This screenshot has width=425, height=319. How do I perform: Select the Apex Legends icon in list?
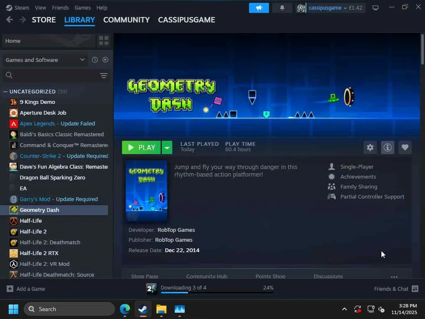(x=14, y=124)
